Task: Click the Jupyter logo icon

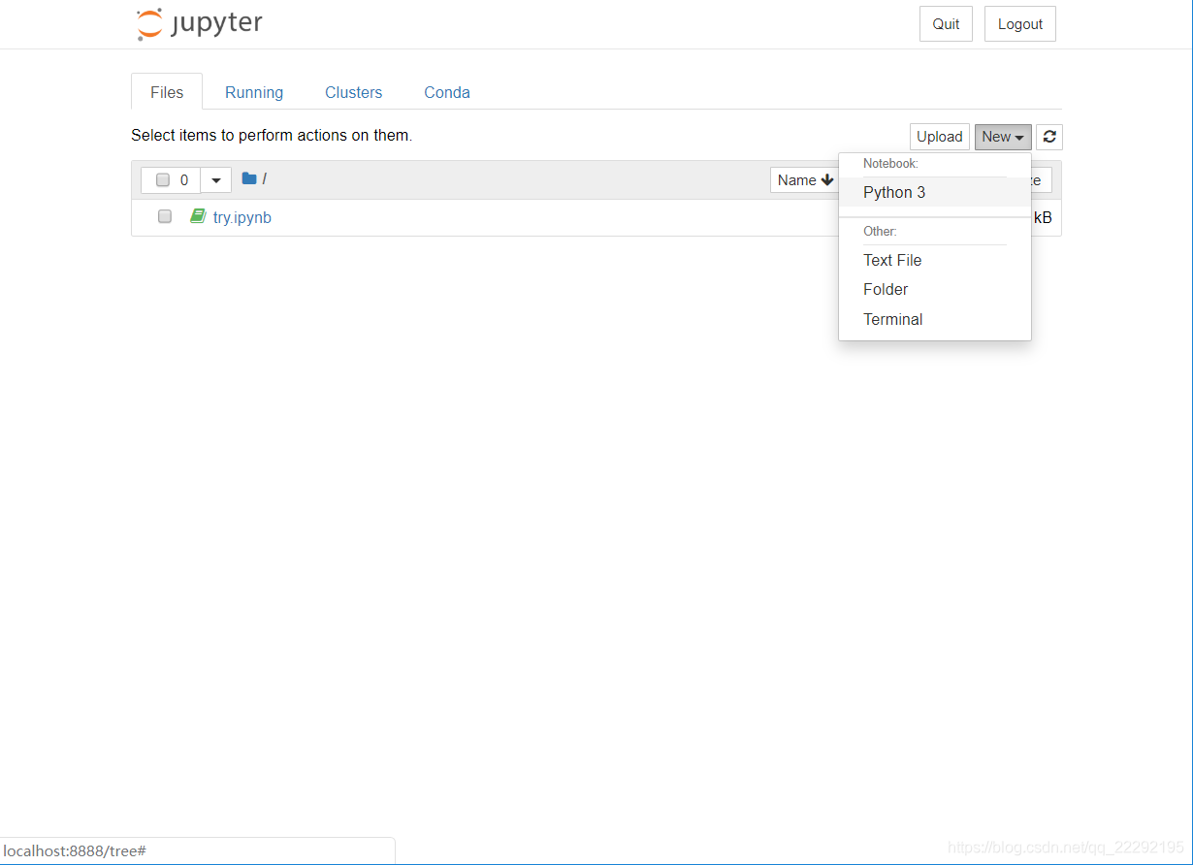Action: pos(149,24)
